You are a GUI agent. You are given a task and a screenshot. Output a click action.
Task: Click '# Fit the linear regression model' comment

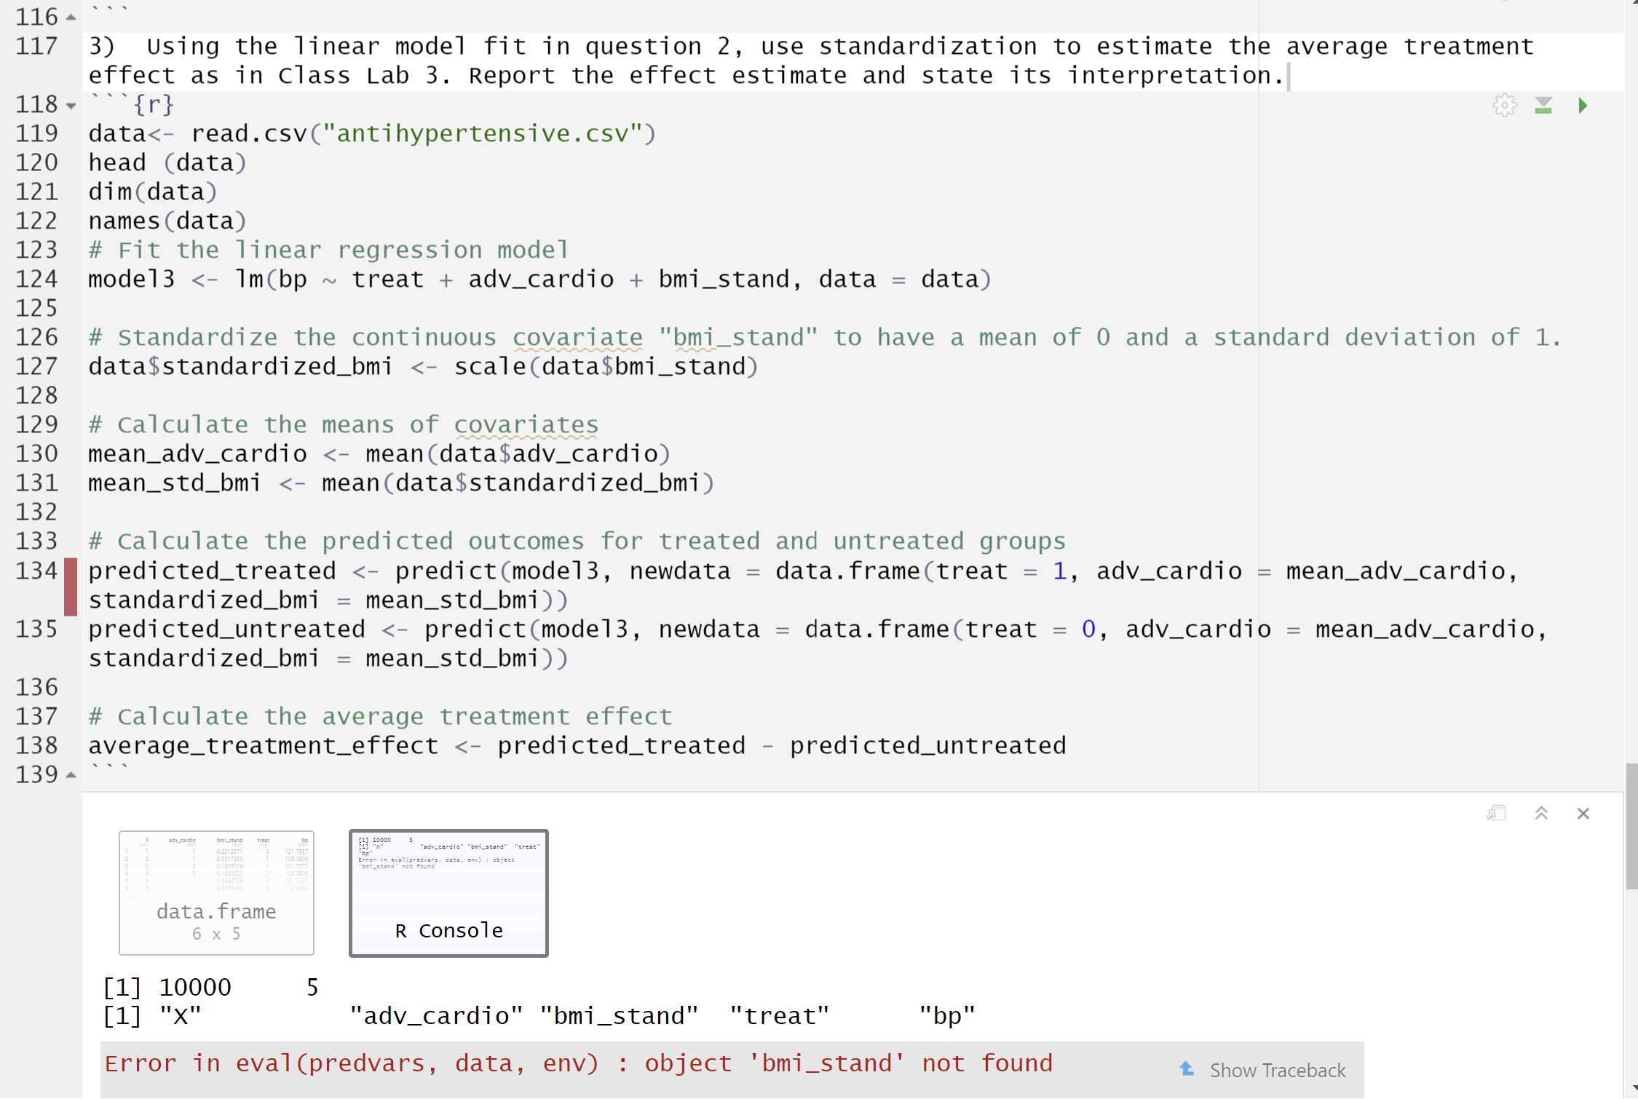[328, 250]
